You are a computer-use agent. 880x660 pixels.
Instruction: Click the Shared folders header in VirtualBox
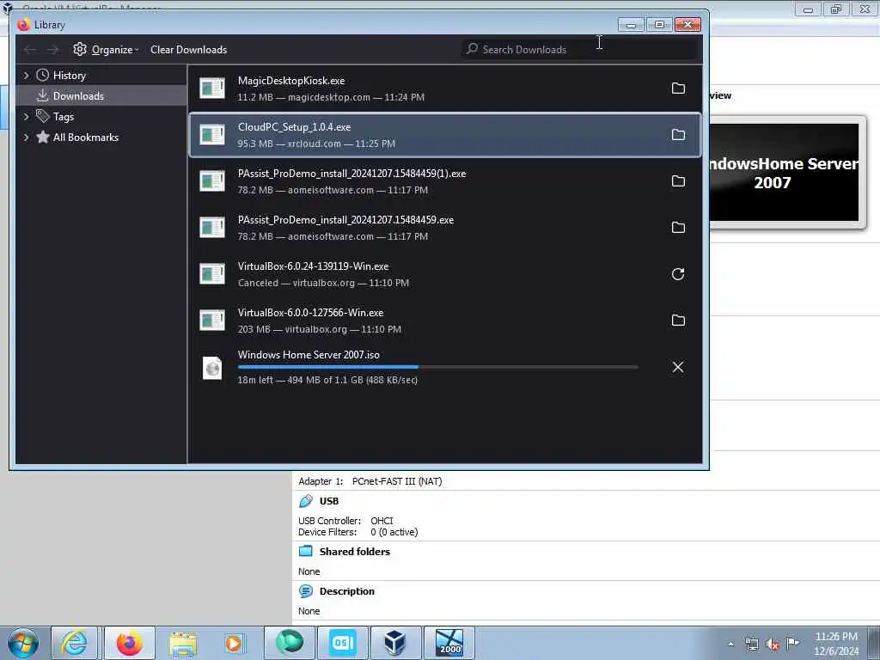coord(354,552)
